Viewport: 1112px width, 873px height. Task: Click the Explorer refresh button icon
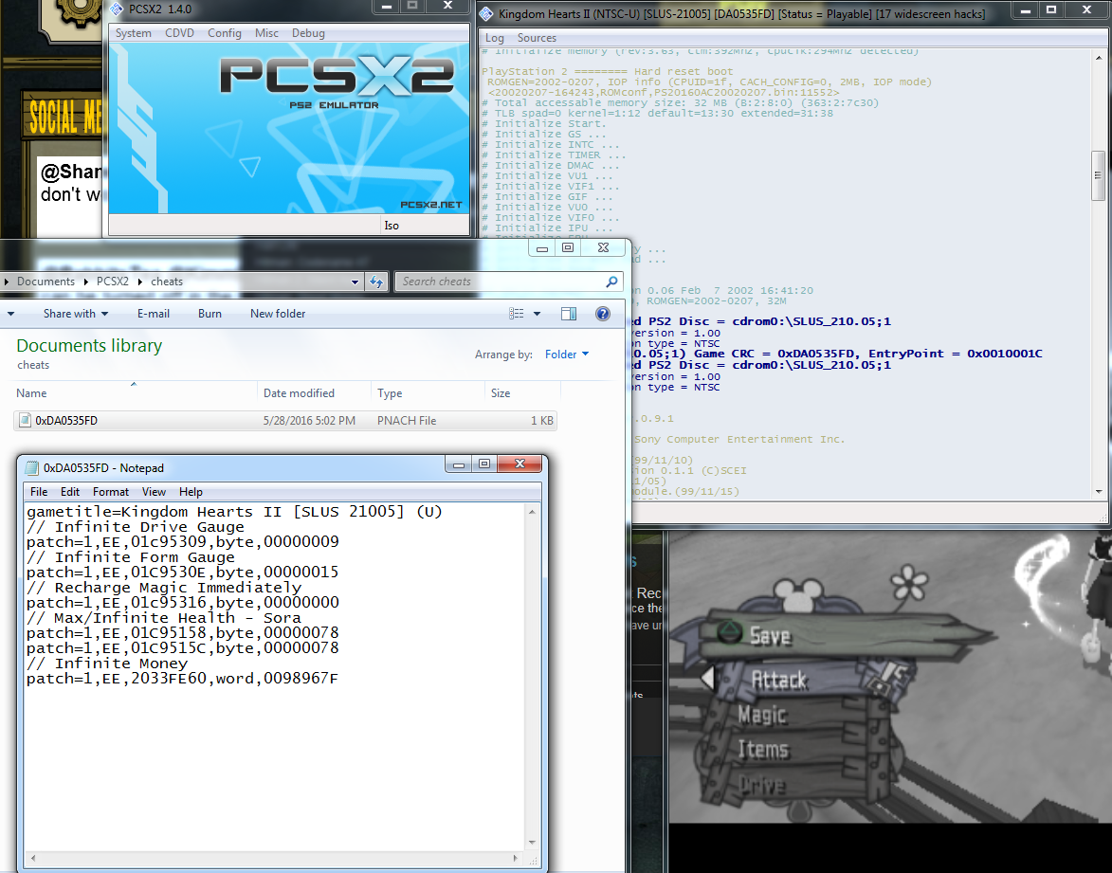point(375,282)
